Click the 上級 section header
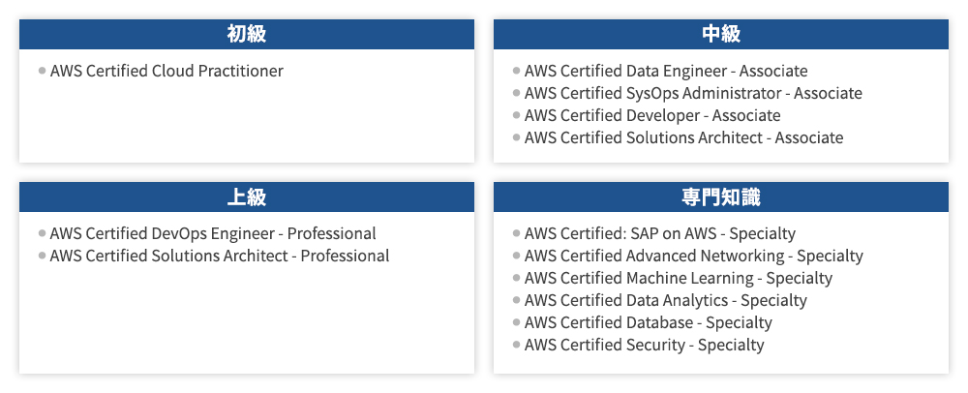Screen dimensions: 968x393 point(247,197)
